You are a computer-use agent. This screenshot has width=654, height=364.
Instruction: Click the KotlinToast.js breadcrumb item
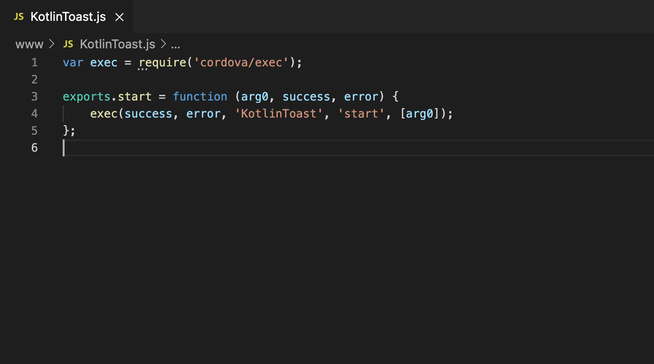point(117,45)
